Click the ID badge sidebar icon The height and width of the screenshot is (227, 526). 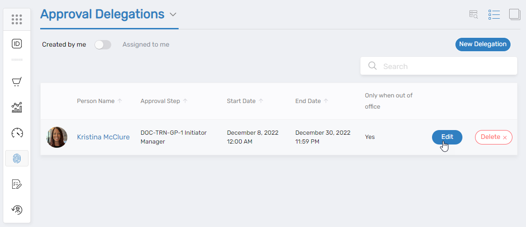[x=17, y=44]
